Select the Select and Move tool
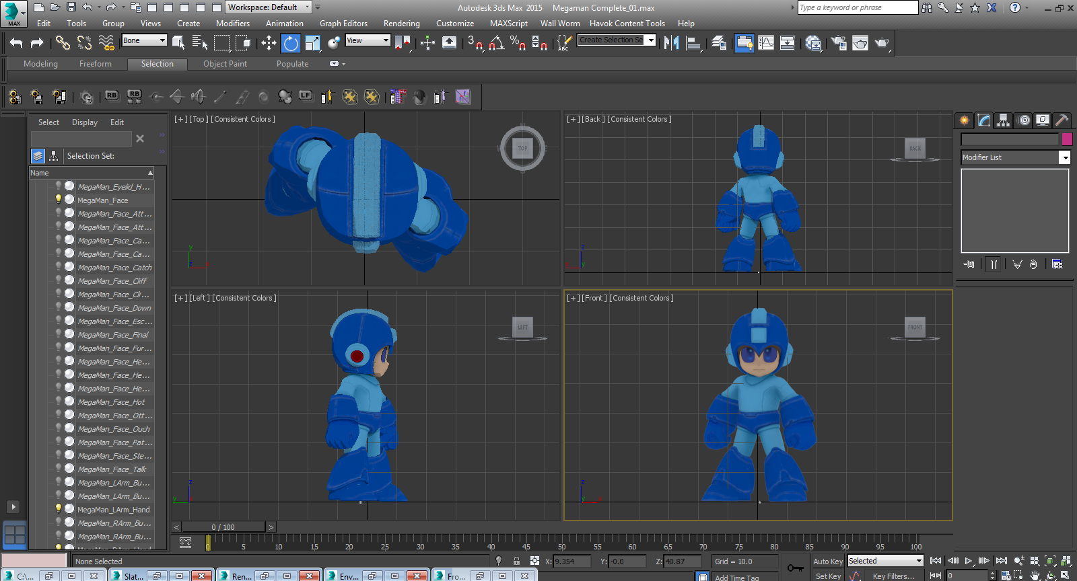 (269, 43)
